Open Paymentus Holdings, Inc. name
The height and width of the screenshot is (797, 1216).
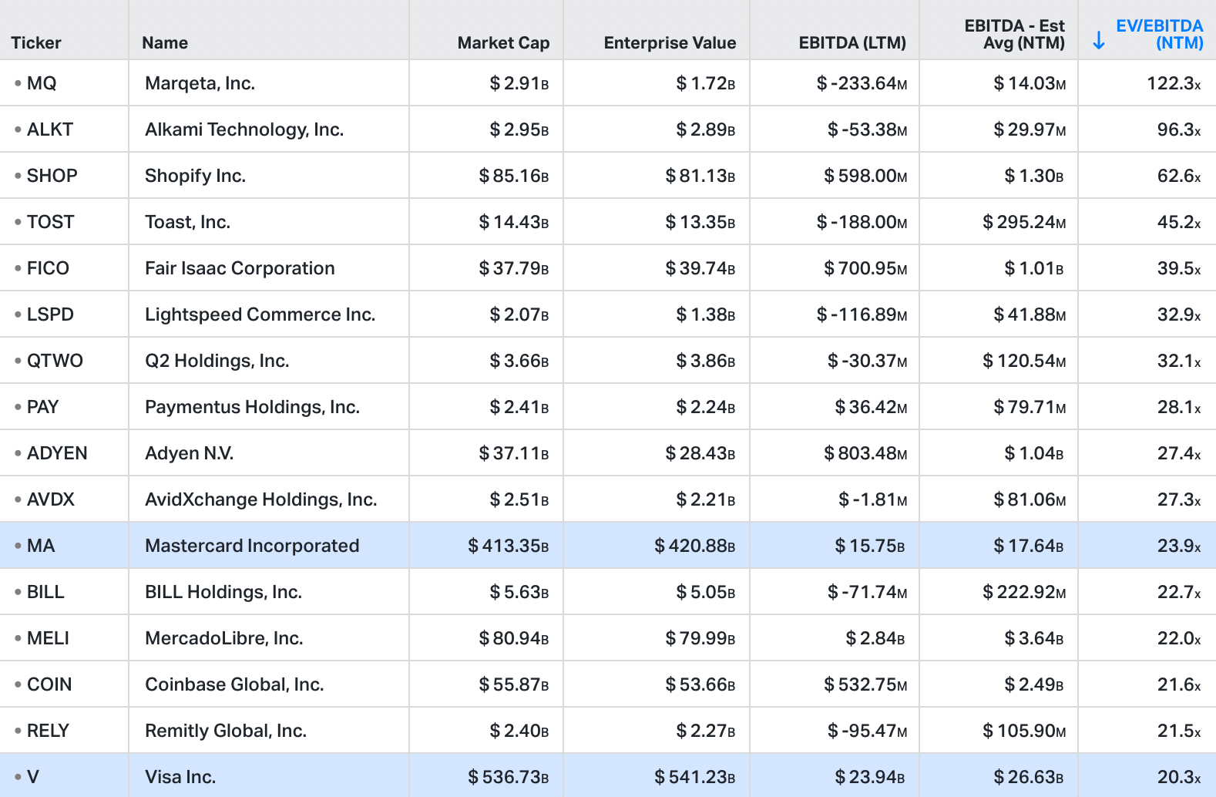click(252, 407)
